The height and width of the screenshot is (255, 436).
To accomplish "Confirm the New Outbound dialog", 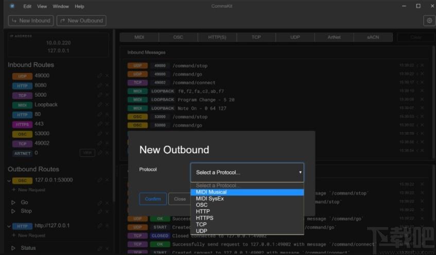I will click(x=153, y=199).
